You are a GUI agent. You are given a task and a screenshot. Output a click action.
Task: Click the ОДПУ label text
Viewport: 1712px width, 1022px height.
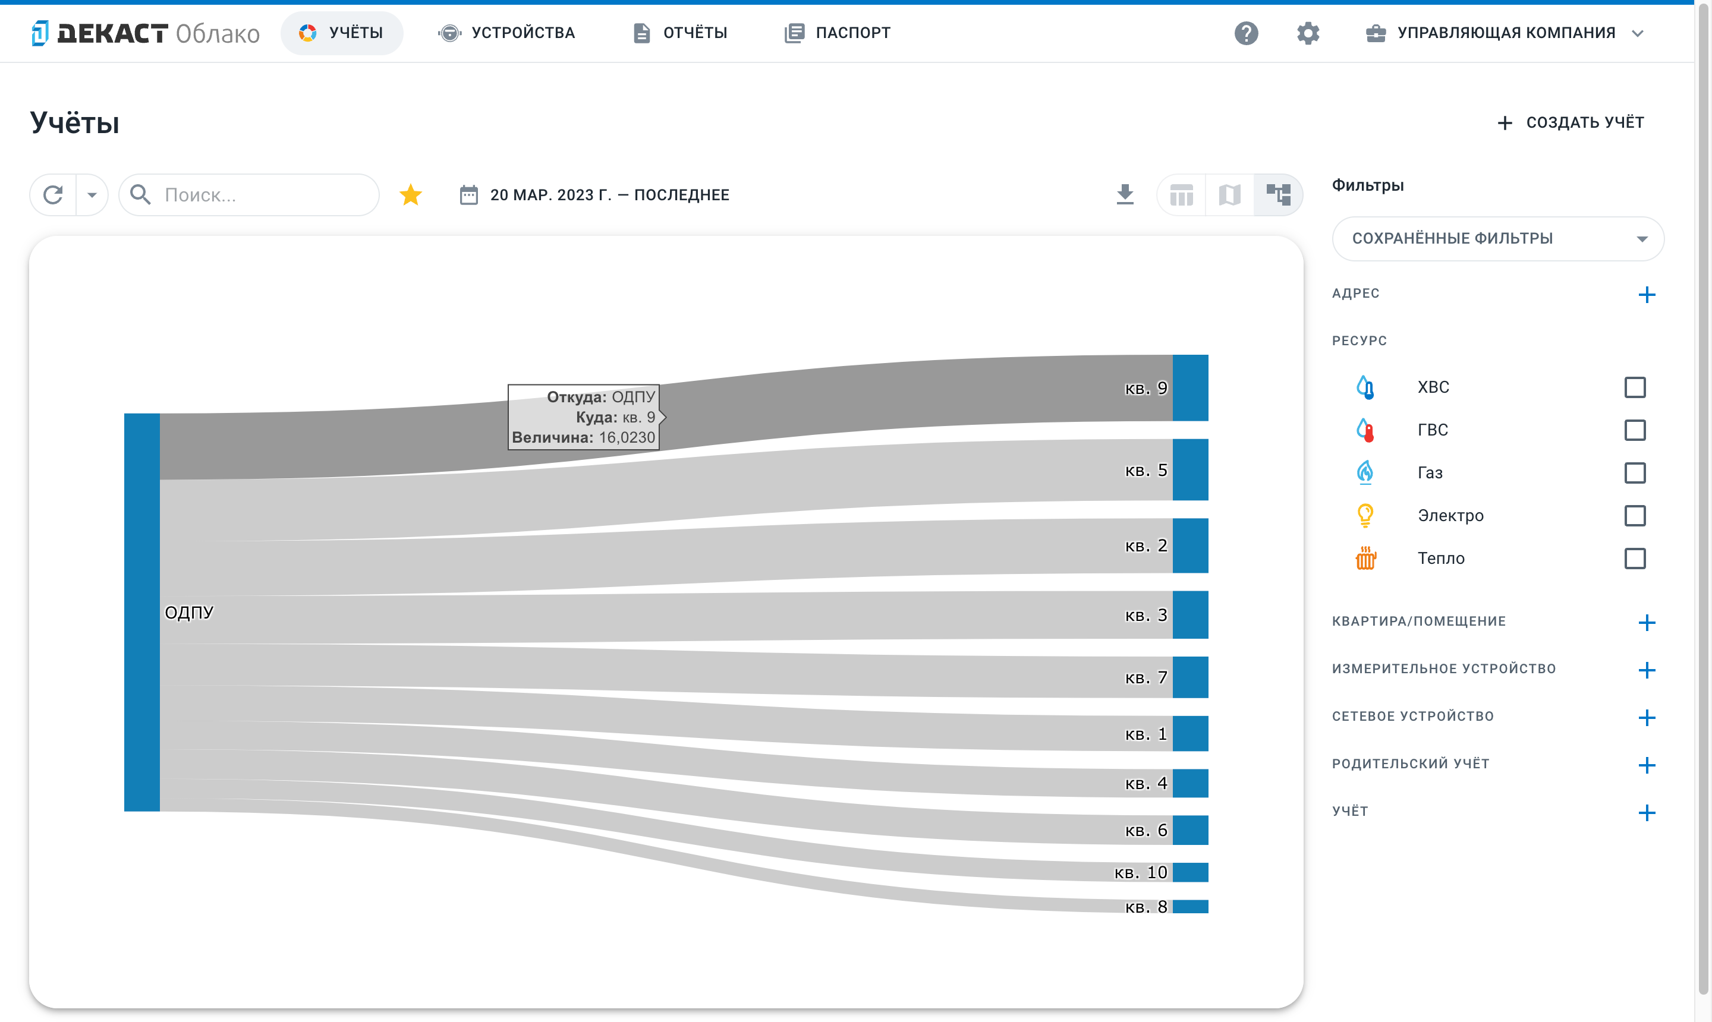[190, 612]
